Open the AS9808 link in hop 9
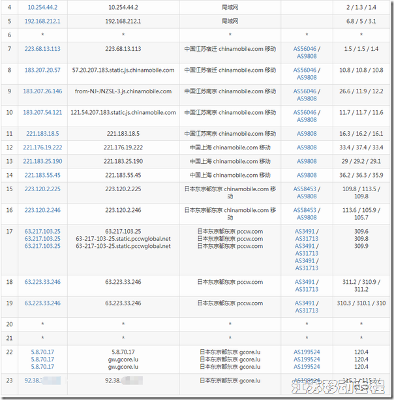The height and width of the screenshot is (400, 394). pyautogui.click(x=307, y=99)
